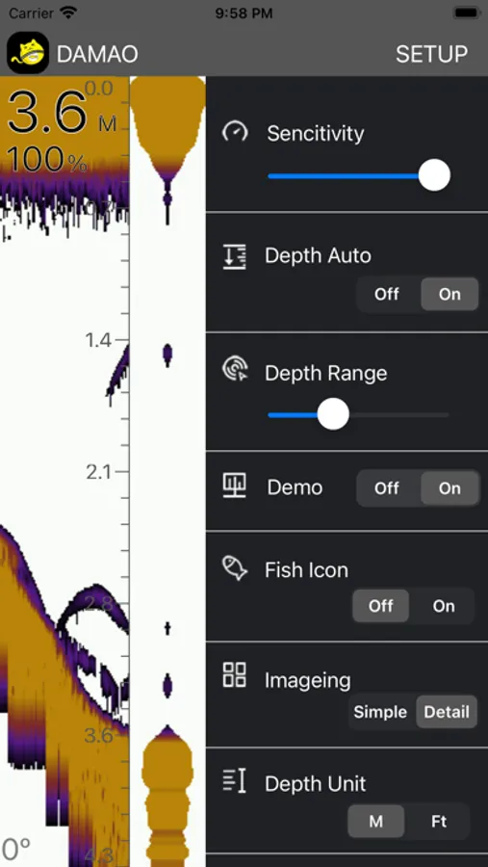488x867 pixels.
Task: Tap the fish arch echo in sonar
Action: (x=94, y=606)
